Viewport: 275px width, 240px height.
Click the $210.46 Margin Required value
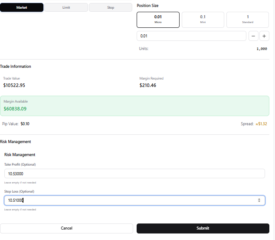pos(148,85)
